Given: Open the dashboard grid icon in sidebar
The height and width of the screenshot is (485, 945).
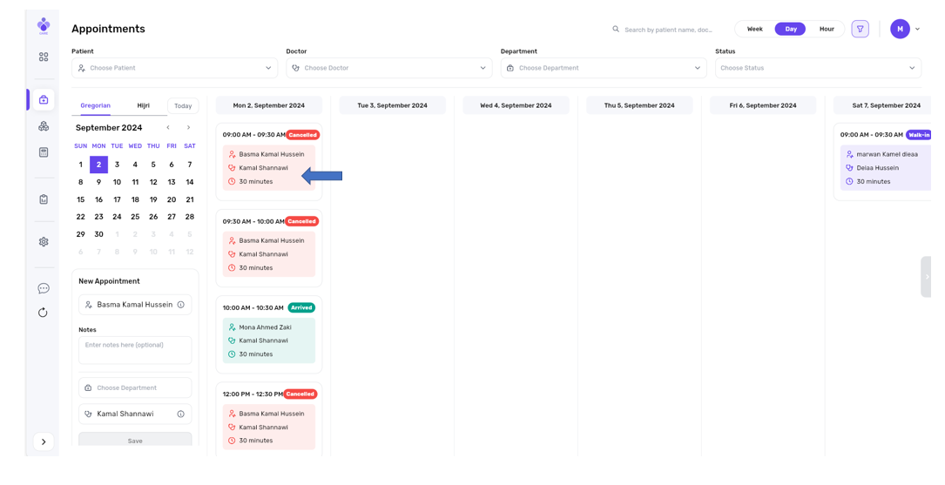Looking at the screenshot, I should pyautogui.click(x=44, y=57).
